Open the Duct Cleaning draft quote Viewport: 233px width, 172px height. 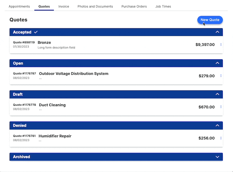[x=116, y=107]
